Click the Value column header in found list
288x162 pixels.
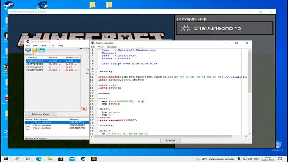click(53, 58)
